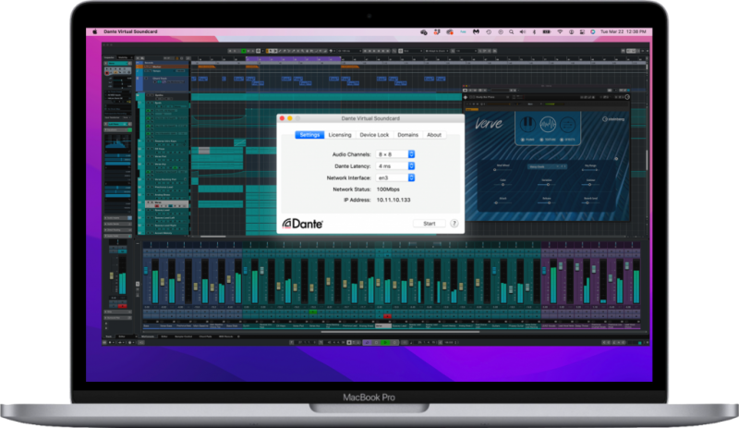The width and height of the screenshot is (739, 428).
Task: Click the help question mark button
Action: [x=454, y=224]
